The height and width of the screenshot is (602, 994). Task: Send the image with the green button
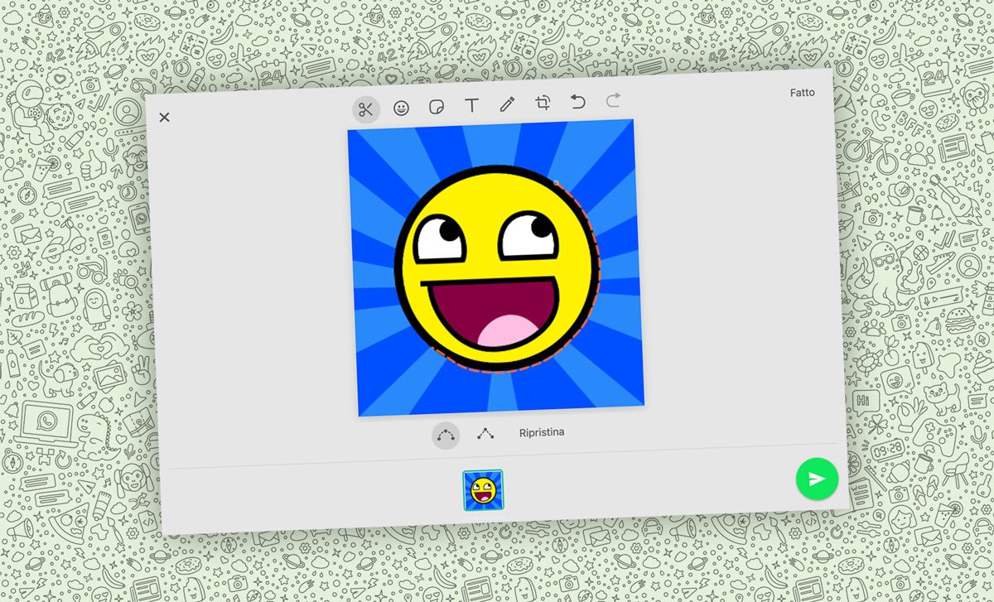point(817,479)
